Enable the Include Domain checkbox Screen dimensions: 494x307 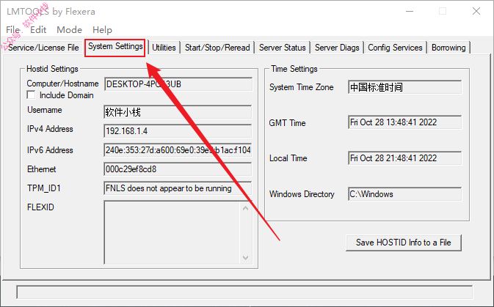pyautogui.click(x=31, y=95)
